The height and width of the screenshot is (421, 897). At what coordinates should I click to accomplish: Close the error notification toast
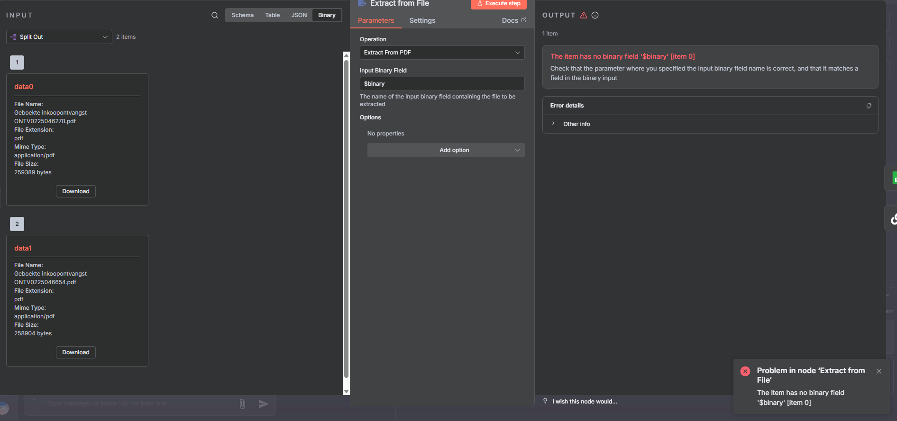click(879, 371)
